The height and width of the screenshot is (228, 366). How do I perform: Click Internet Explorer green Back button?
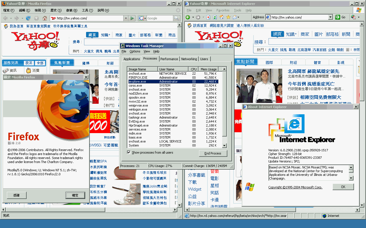pos(188,17)
